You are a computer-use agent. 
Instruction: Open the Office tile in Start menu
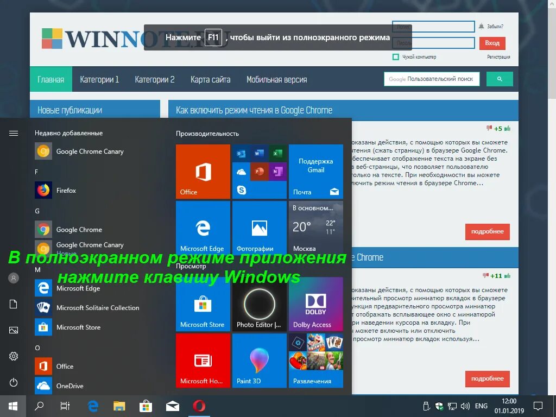(x=203, y=172)
